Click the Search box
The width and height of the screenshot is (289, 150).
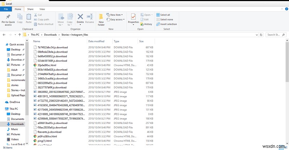click(x=276, y=34)
